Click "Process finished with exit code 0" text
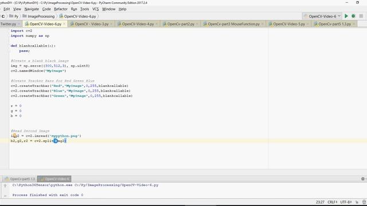 pyautogui.click(x=48, y=195)
